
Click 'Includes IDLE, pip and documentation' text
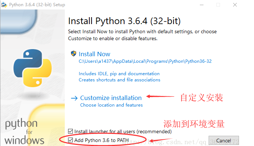coord(119,74)
